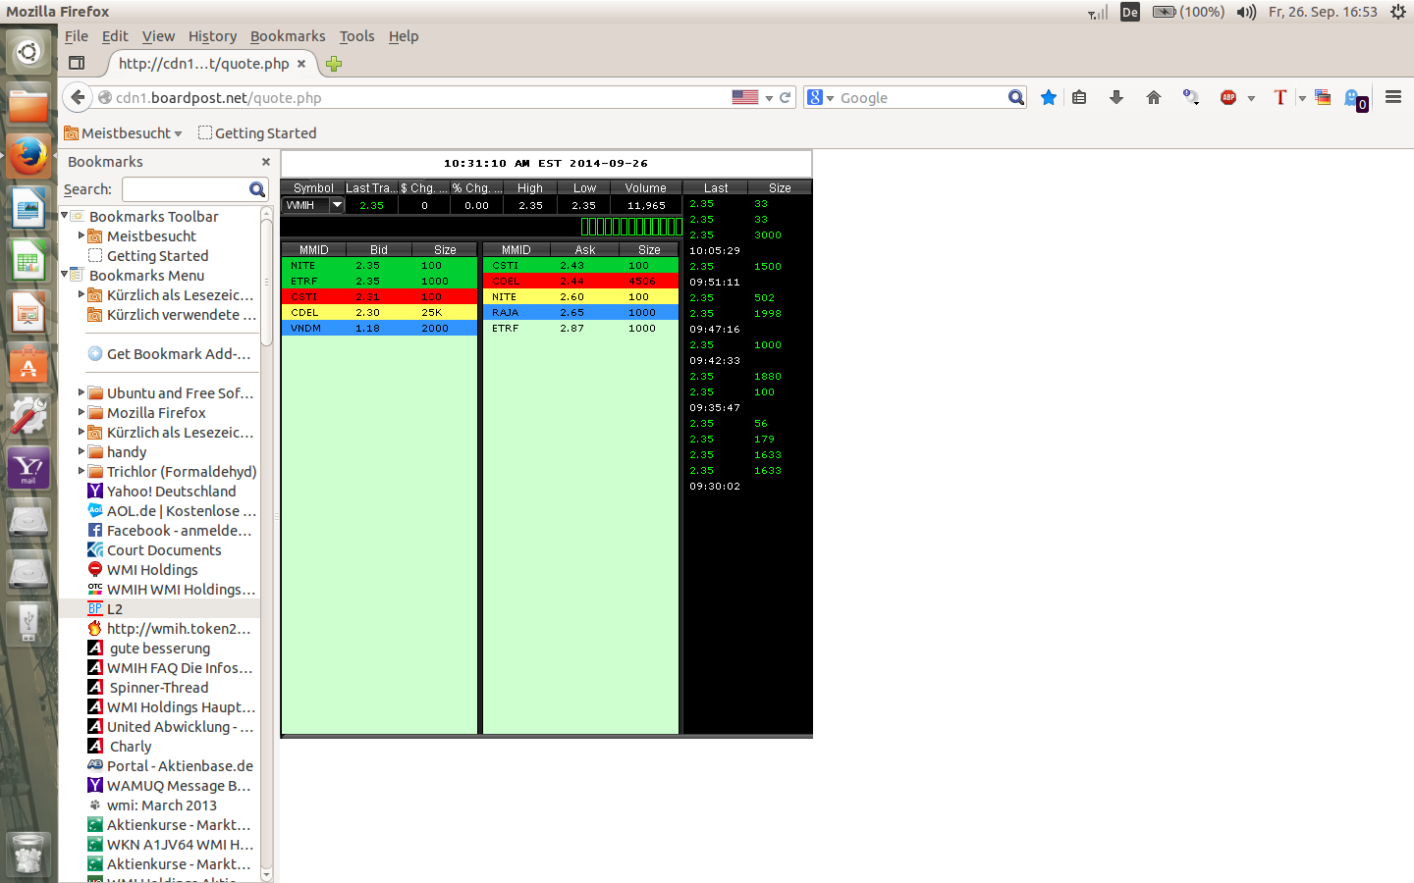
Task: Open the Edit menu
Action: (x=115, y=36)
